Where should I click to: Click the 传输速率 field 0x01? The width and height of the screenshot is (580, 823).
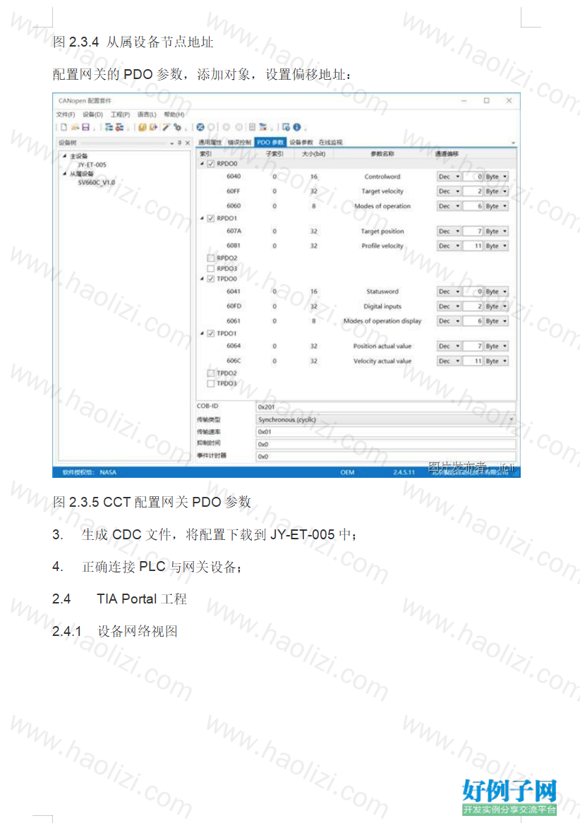point(386,432)
